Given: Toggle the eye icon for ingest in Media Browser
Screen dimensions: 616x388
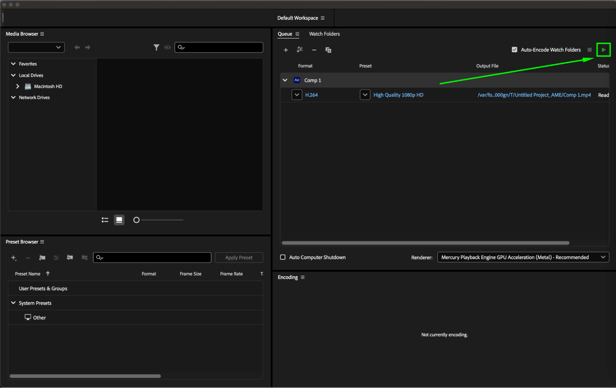Looking at the screenshot, I should pyautogui.click(x=167, y=47).
